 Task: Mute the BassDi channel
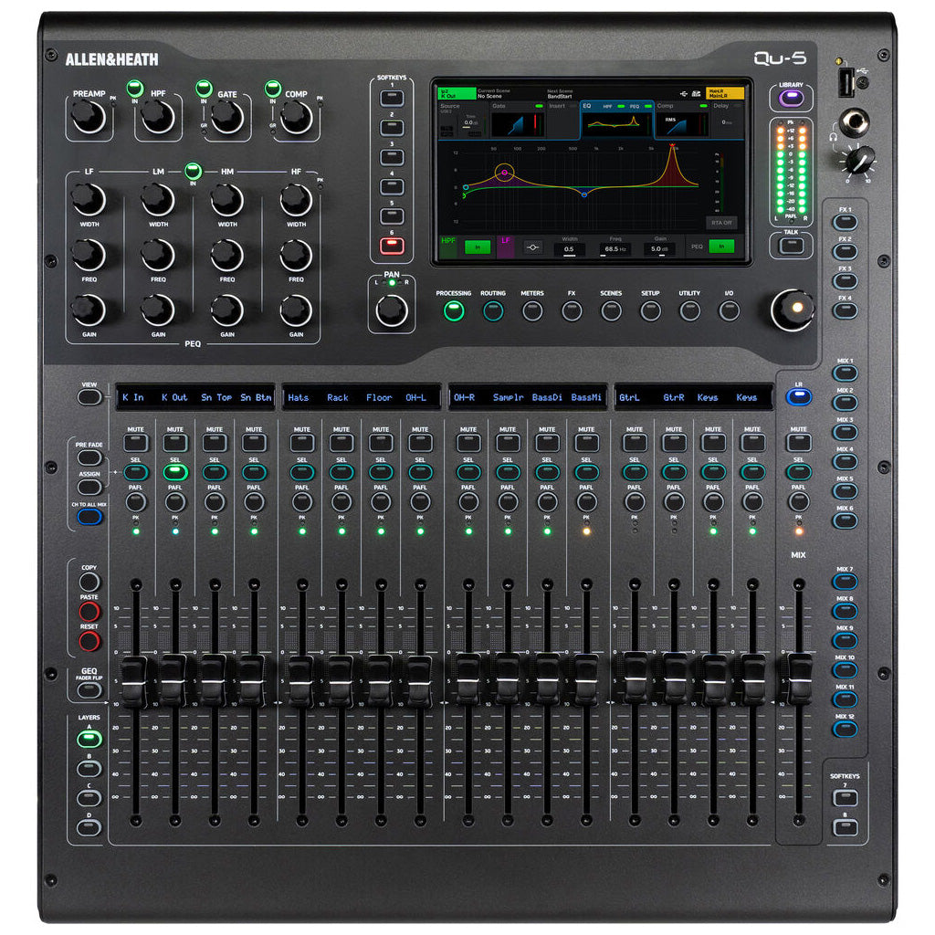pos(547,443)
